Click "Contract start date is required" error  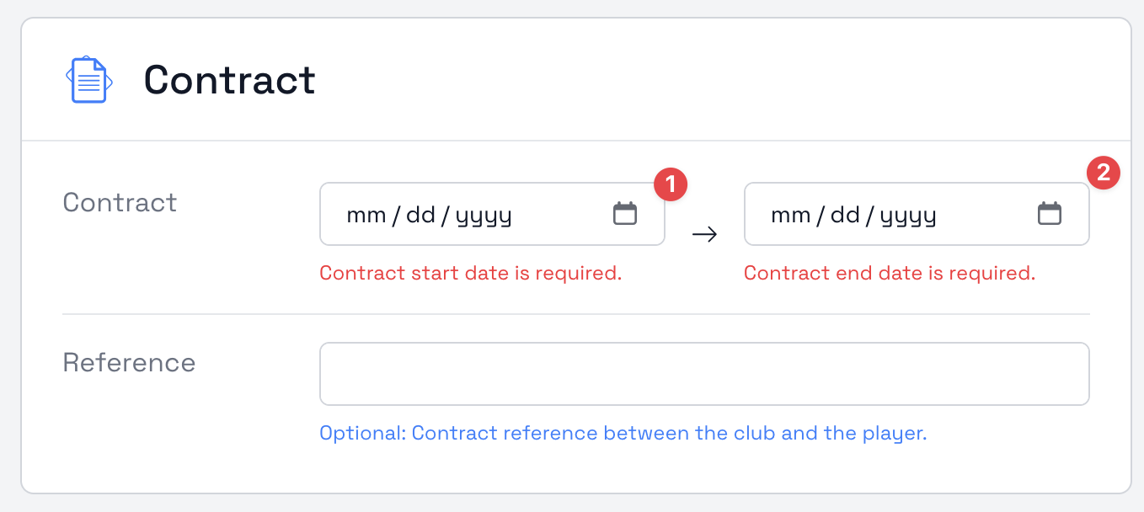tap(470, 273)
